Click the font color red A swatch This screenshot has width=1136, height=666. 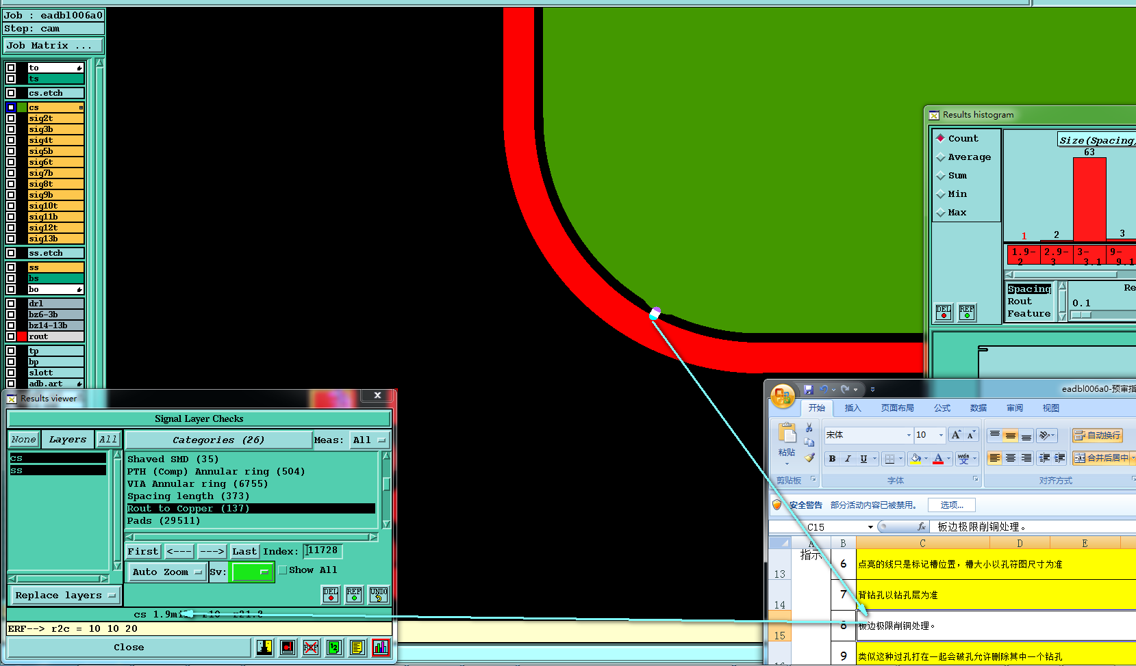point(938,459)
